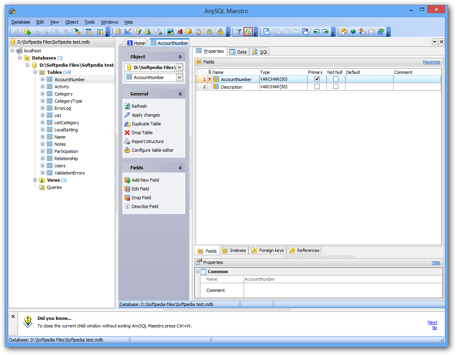Open the visual query builder ruler-and-pencil icon

(127, 32)
